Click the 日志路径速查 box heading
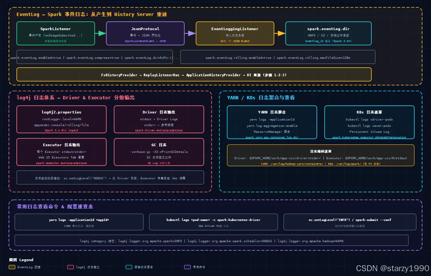This screenshot has height=276, width=431. click(321, 151)
